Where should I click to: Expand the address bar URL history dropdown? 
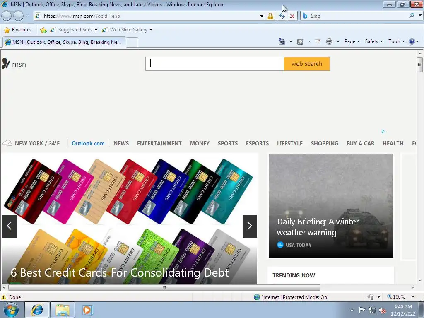pos(262,16)
